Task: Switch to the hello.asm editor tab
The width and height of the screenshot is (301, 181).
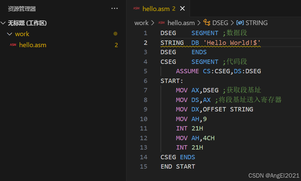Action: (x=156, y=9)
